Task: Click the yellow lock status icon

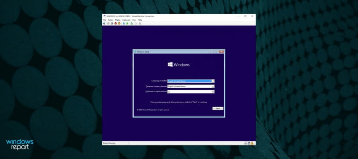Action: point(252,143)
